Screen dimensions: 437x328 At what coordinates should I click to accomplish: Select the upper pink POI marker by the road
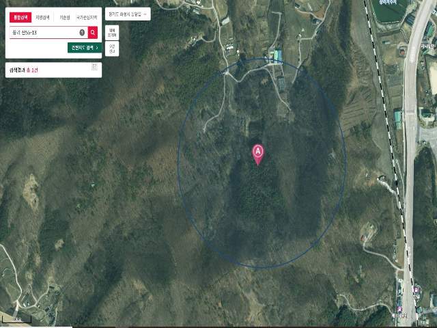click(x=416, y=290)
